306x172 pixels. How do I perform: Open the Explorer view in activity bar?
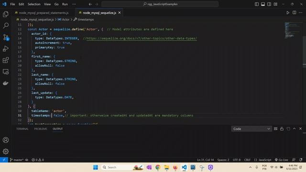pos(6,14)
